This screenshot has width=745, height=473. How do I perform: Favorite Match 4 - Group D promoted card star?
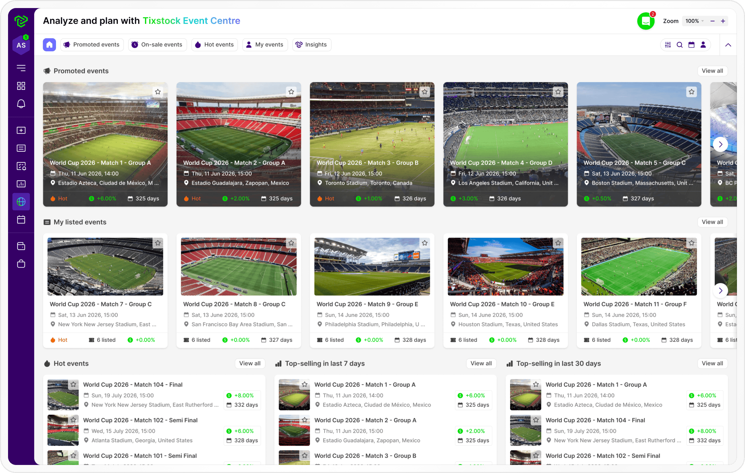[x=558, y=92]
